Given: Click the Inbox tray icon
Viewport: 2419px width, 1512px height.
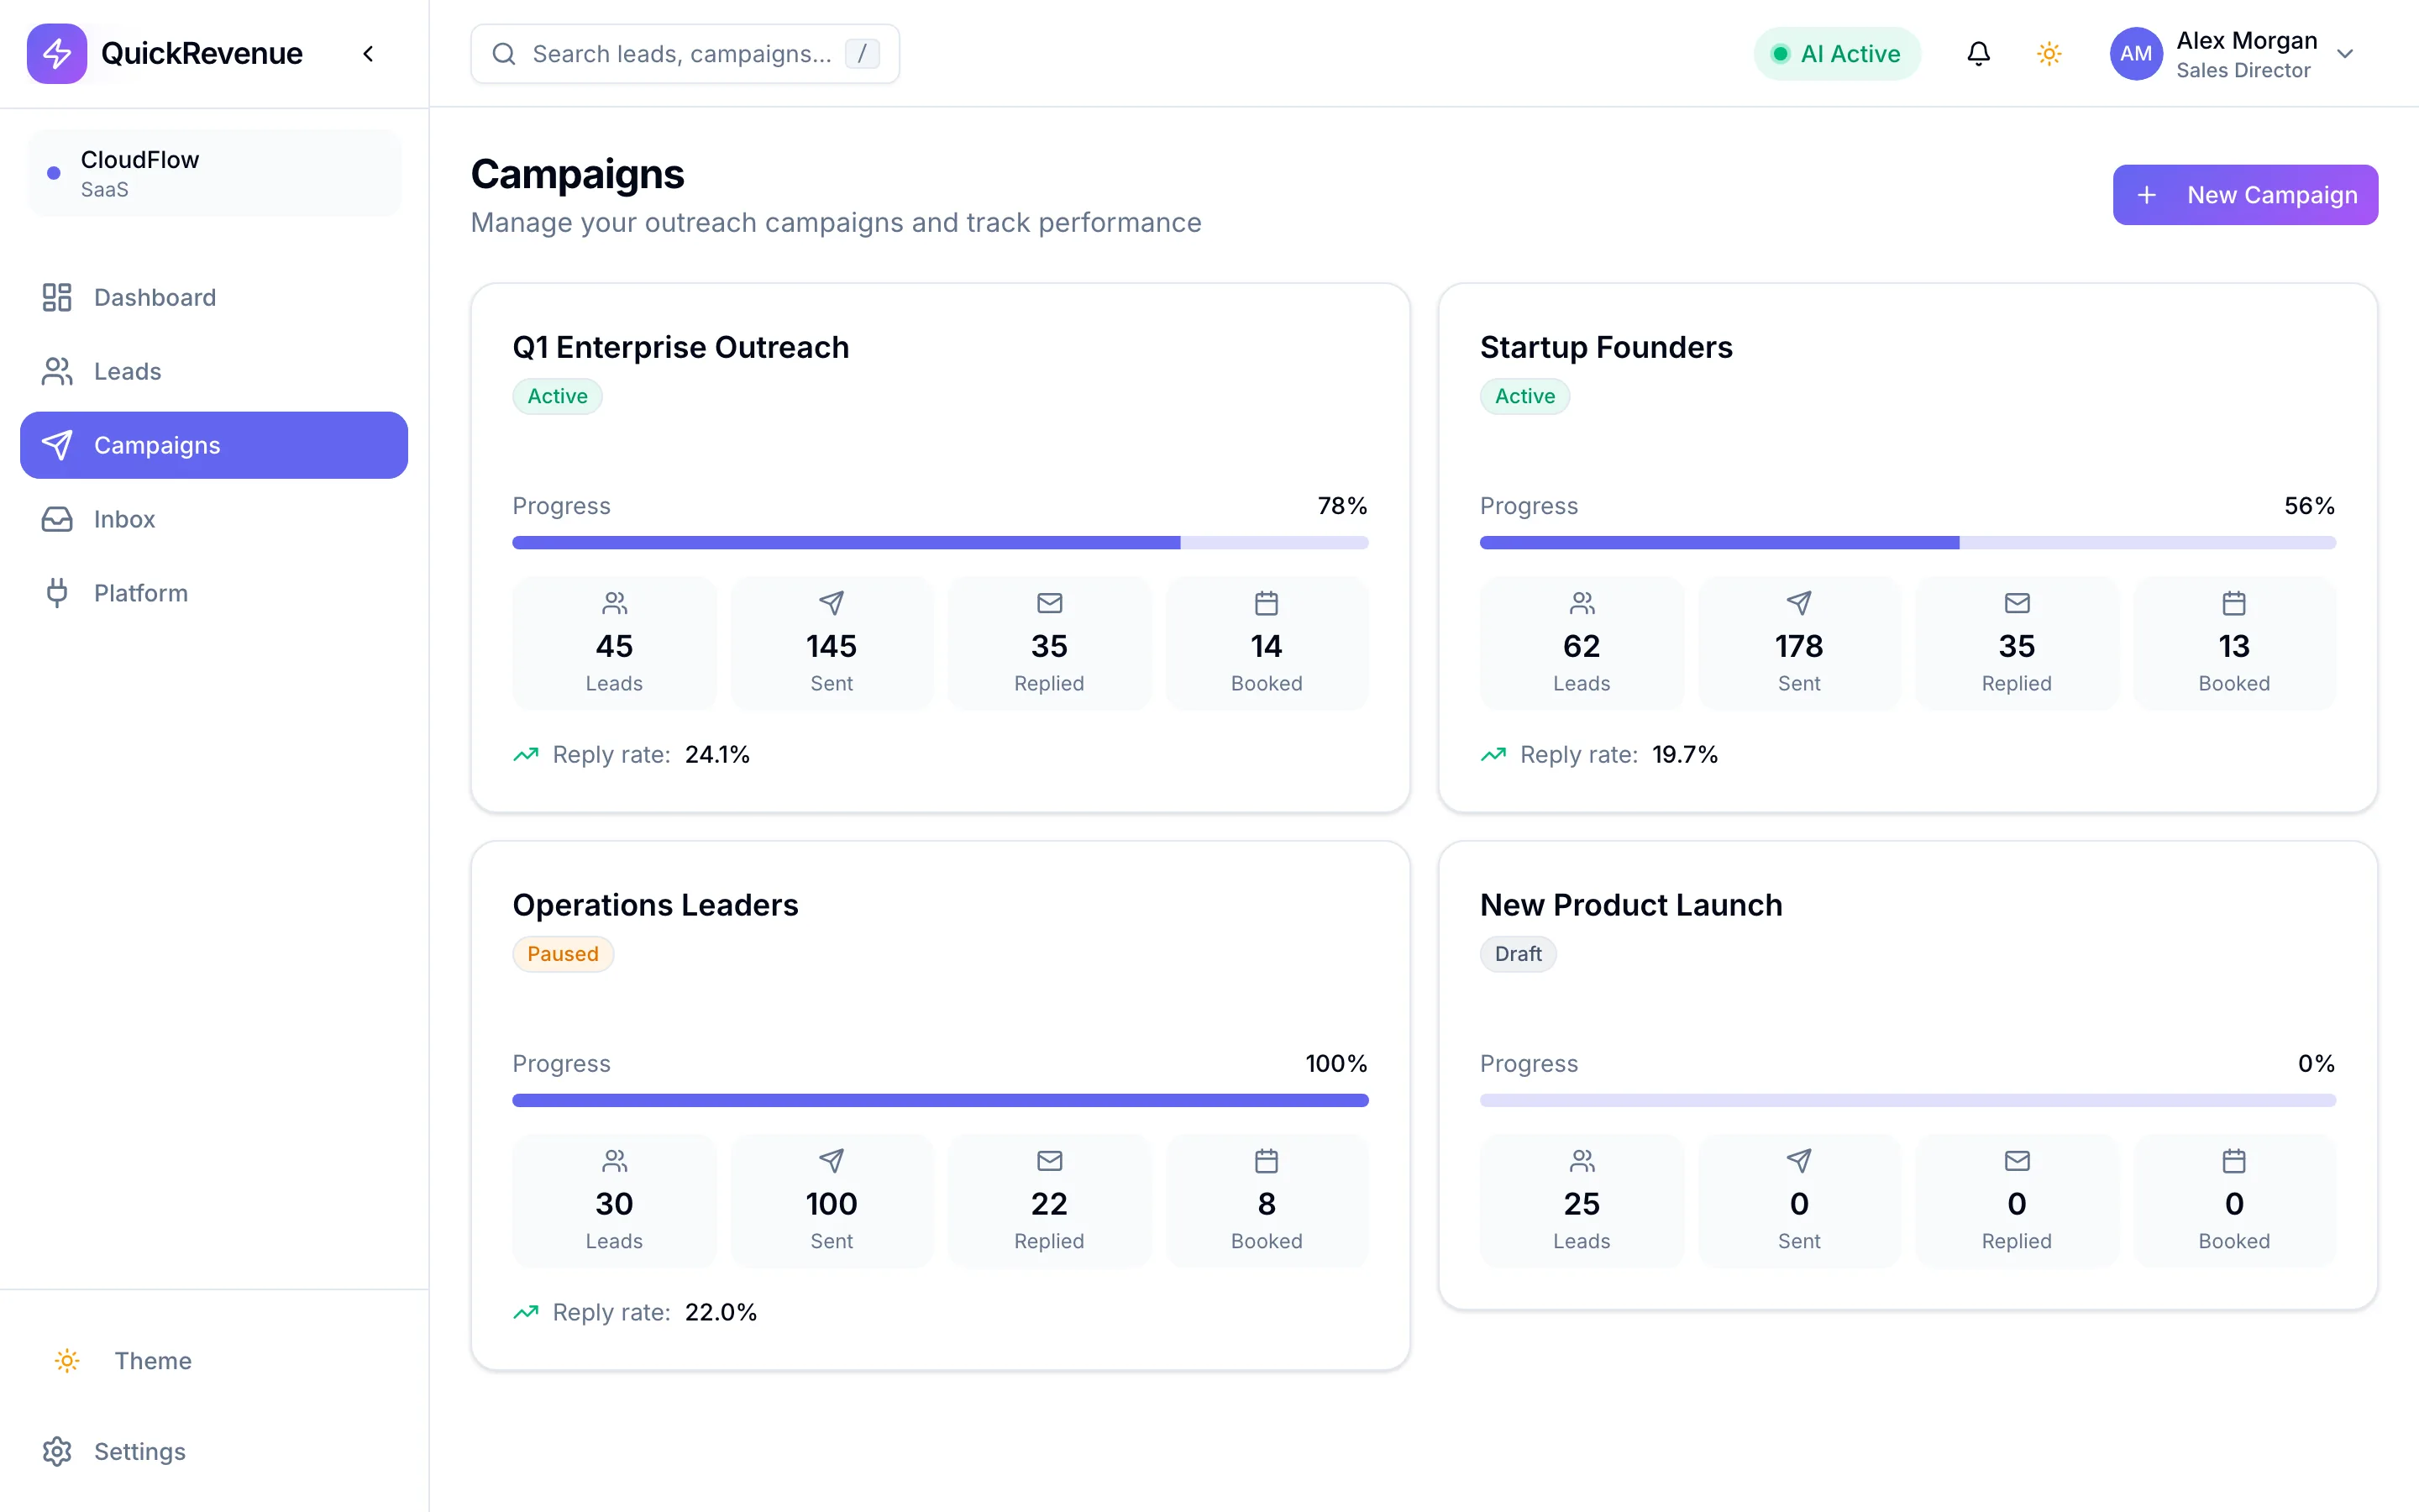Looking at the screenshot, I should [x=57, y=519].
